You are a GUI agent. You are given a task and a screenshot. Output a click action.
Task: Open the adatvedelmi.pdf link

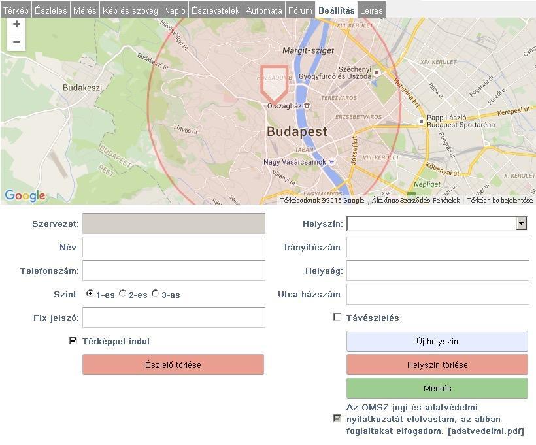pyautogui.click(x=486, y=431)
